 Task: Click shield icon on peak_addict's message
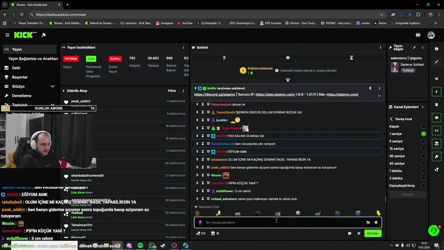(x=208, y=167)
